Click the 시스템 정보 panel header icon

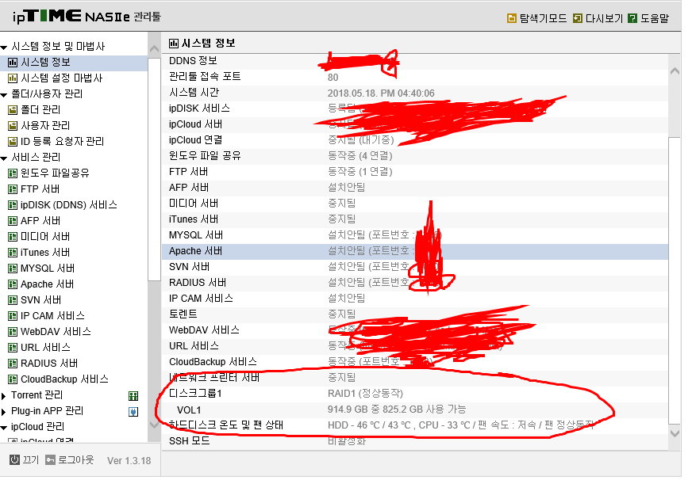[x=174, y=43]
